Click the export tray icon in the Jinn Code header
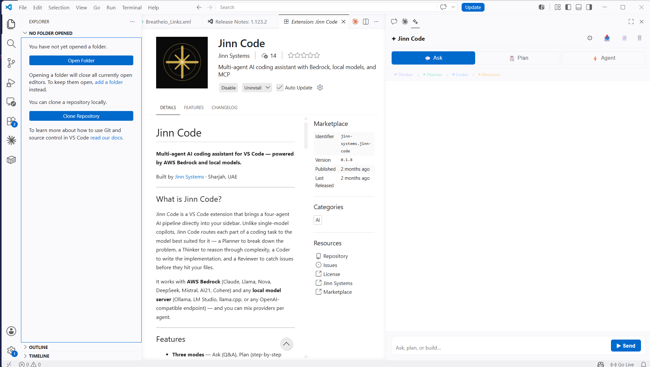The height and width of the screenshot is (367, 650). (607, 38)
